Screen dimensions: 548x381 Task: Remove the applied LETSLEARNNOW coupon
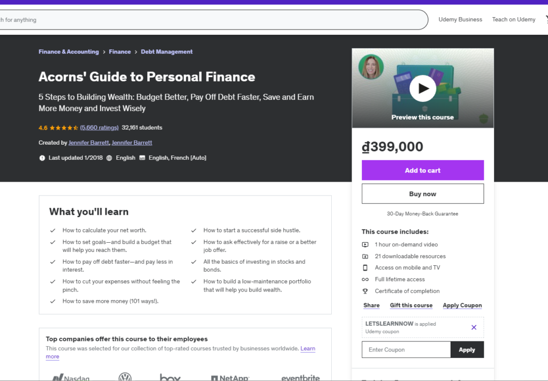tap(474, 327)
